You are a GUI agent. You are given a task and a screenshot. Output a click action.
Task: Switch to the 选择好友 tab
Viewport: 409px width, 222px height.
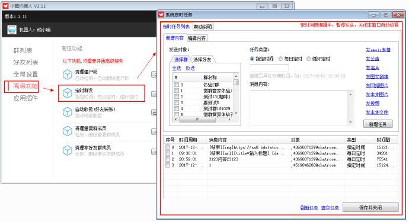[x=202, y=60]
